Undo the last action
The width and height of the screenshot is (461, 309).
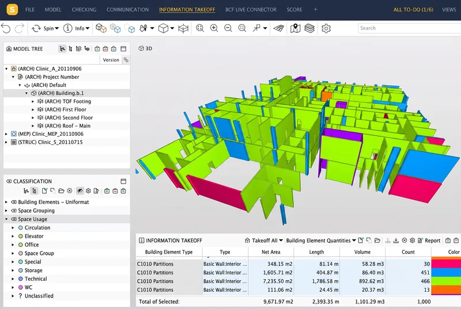(x=6, y=28)
